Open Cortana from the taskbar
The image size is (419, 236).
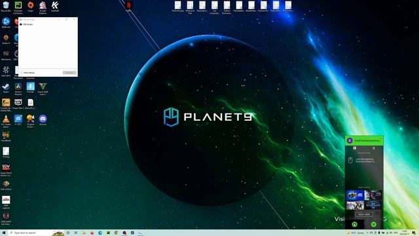click(x=68, y=233)
